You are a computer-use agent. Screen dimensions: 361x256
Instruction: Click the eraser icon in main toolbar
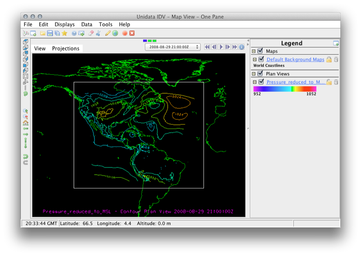[91, 33]
